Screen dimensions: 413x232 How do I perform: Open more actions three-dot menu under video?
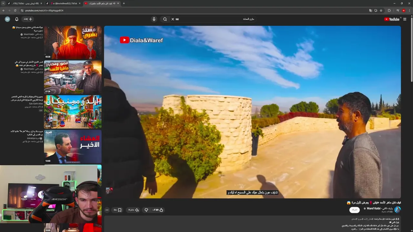(x=107, y=210)
